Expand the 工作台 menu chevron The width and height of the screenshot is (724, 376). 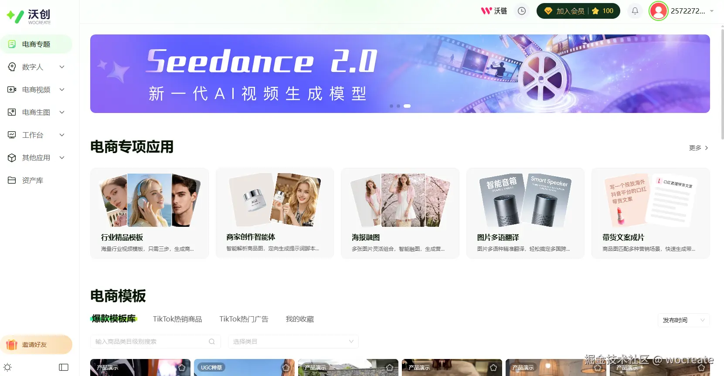coord(62,135)
